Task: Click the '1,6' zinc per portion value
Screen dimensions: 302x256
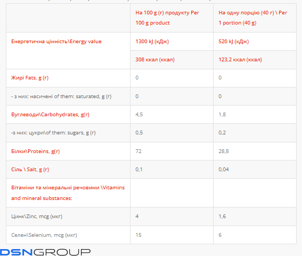Action: 222,216
